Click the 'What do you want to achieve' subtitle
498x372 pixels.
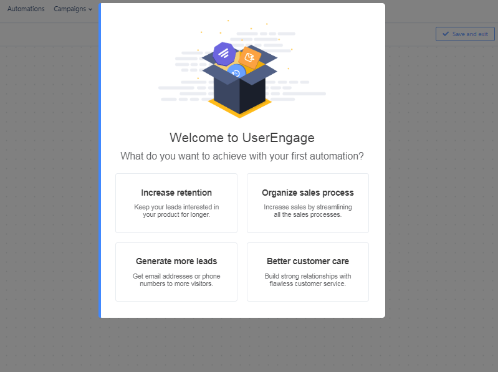(242, 156)
